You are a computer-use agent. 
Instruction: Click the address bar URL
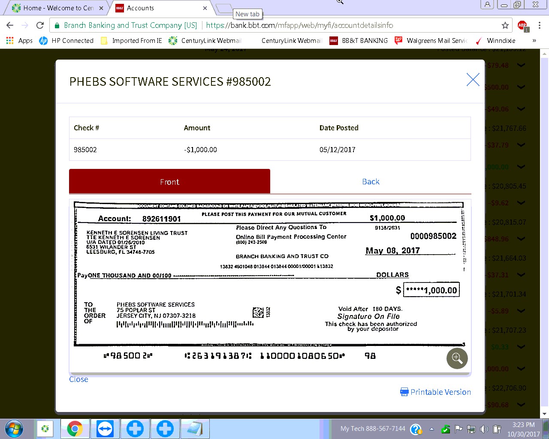coord(299,25)
